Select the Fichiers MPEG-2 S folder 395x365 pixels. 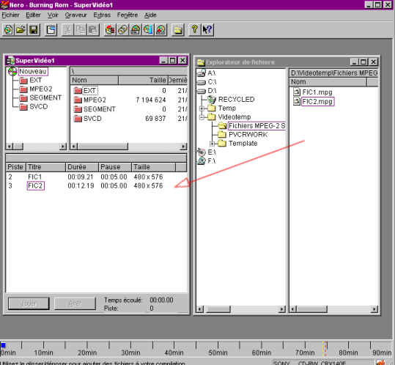pos(256,125)
